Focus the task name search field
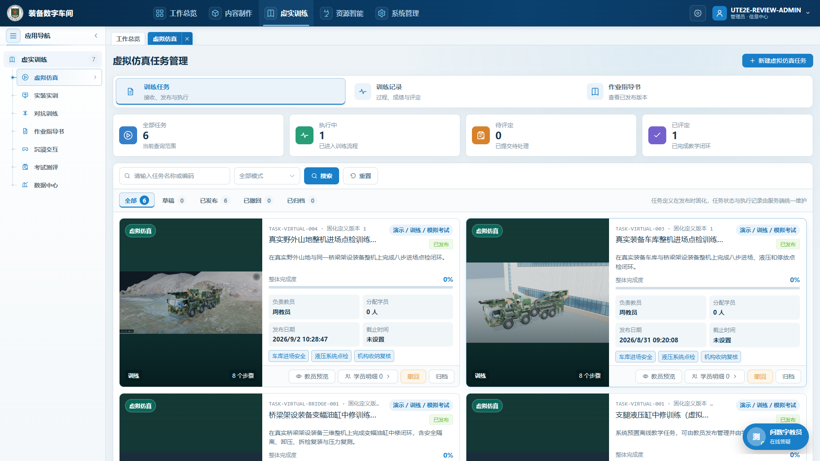 (x=175, y=176)
